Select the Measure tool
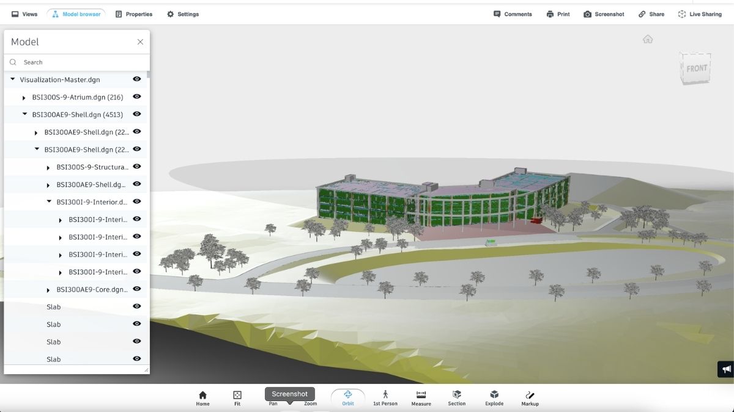 (x=421, y=399)
